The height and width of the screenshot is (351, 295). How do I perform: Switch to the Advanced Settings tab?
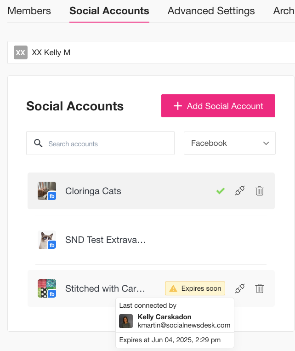[211, 11]
